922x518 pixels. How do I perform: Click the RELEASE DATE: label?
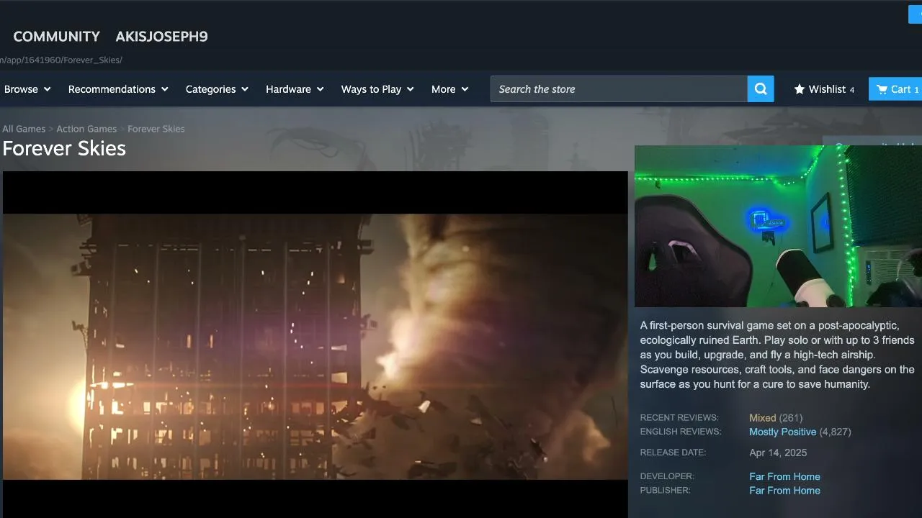(673, 453)
